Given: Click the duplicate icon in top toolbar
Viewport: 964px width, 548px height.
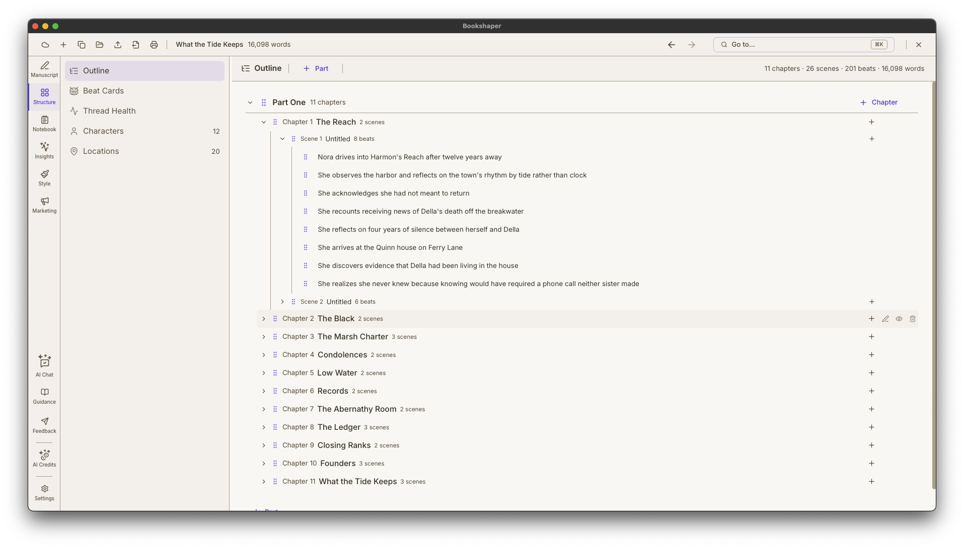Looking at the screenshot, I should pos(82,45).
